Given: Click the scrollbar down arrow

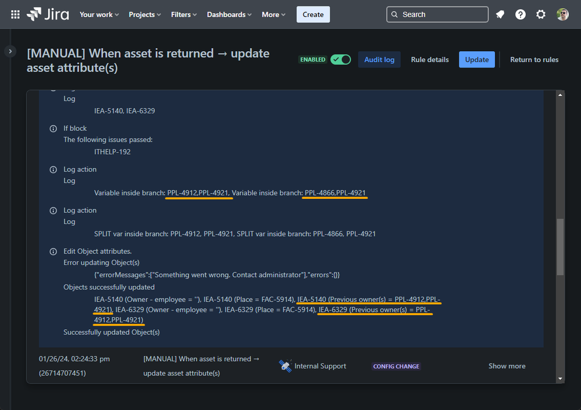Looking at the screenshot, I should tap(560, 379).
